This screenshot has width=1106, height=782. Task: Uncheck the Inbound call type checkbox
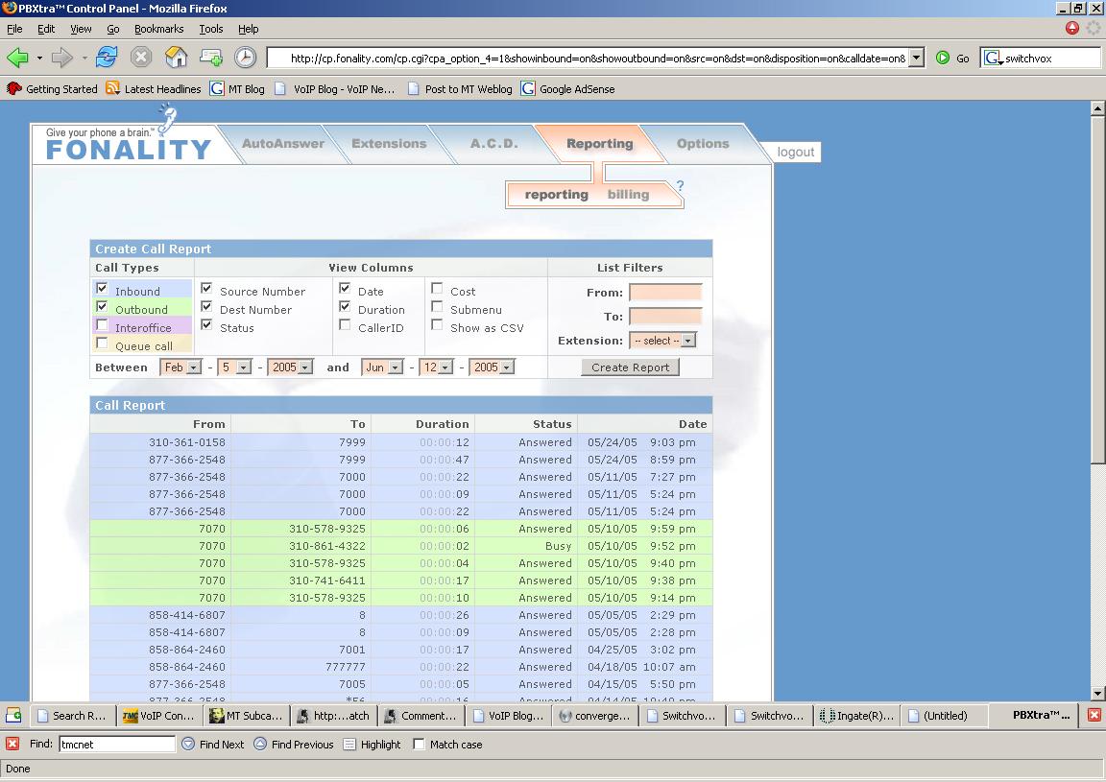(x=103, y=289)
